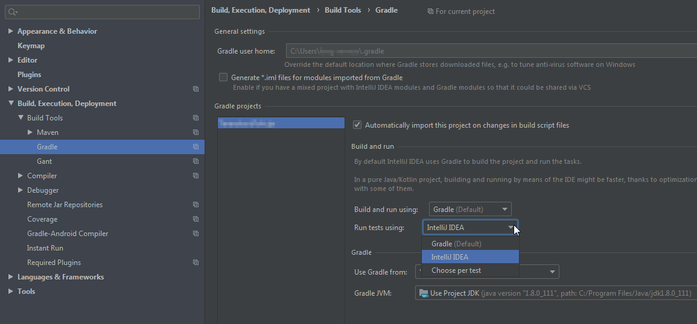This screenshot has height=324, width=697.
Task: Uncheck Automatically import this project checkbox
Action: (357, 125)
